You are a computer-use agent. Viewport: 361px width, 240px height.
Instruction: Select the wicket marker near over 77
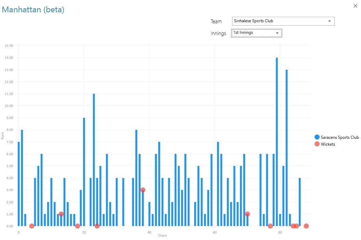click(270, 226)
